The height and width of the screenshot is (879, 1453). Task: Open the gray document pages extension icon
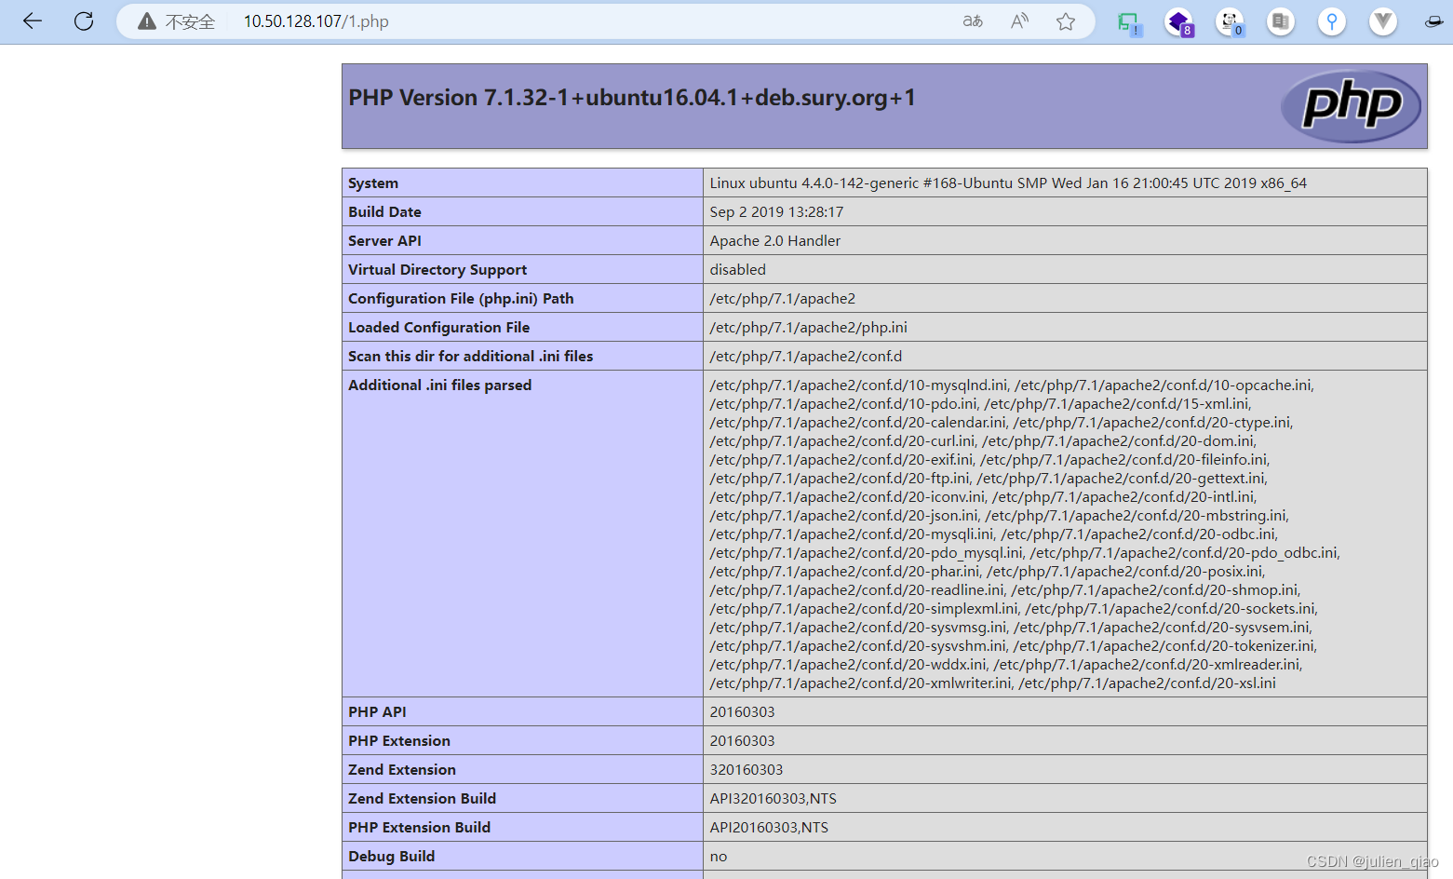pyautogui.click(x=1281, y=21)
